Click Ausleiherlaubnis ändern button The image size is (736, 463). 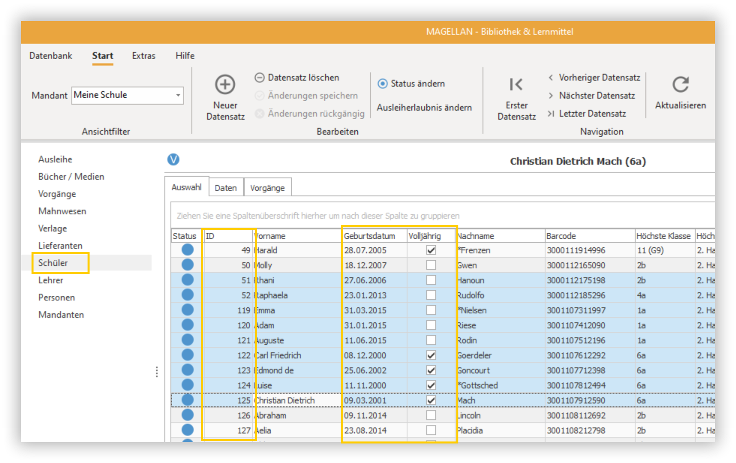pos(424,108)
